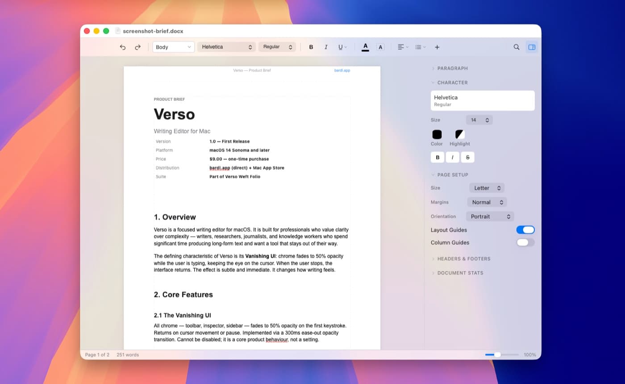Open the Body paragraph style dropdown
Screen dimensions: 625x384
173,46
